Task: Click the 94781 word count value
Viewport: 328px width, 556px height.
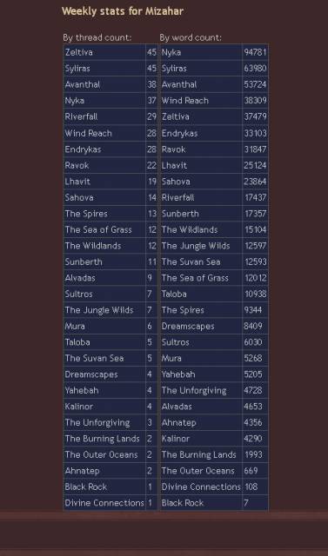Action: [x=255, y=52]
